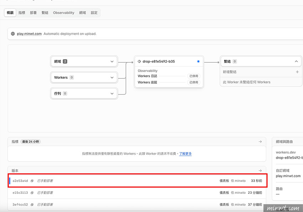Open 版本 panel arrow icon
303x212 pixels.
click(x=260, y=170)
